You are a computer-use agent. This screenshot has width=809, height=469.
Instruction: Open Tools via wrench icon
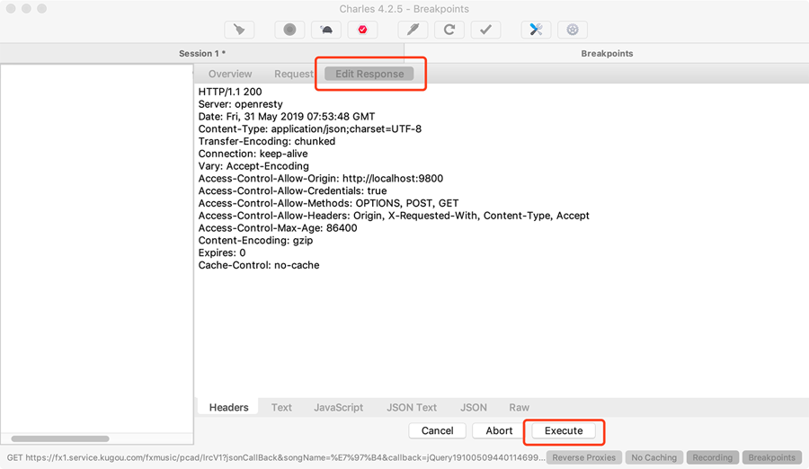click(x=536, y=30)
